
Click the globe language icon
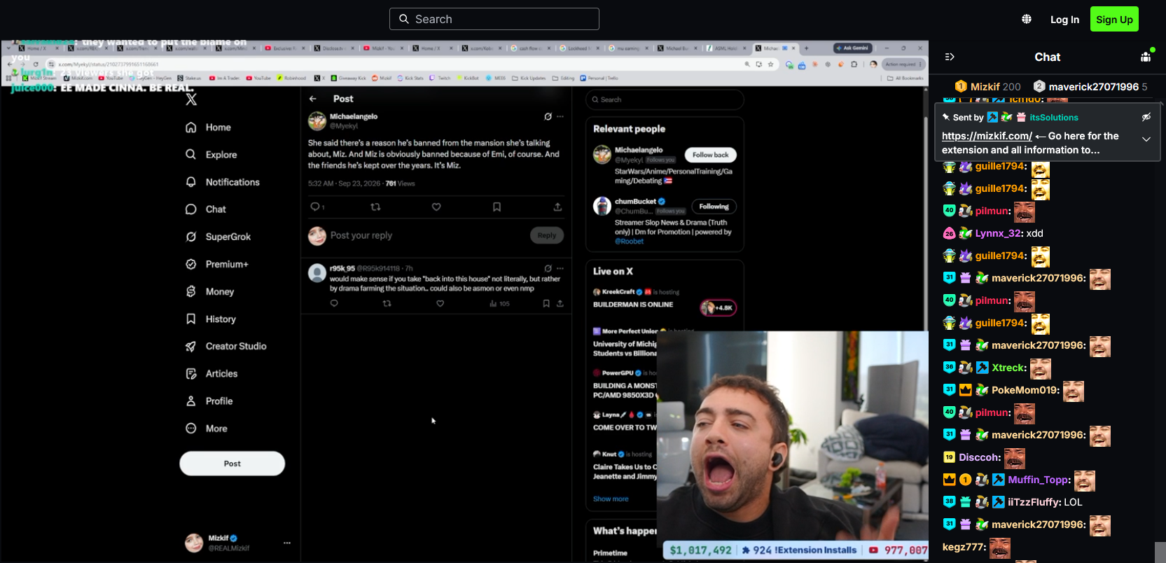click(x=1027, y=19)
